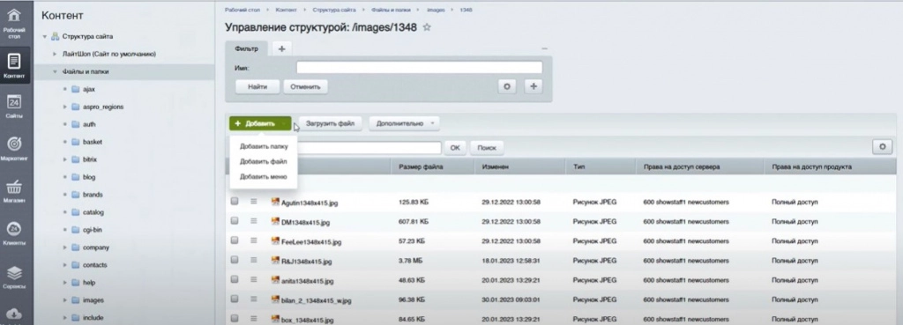Image resolution: width=903 pixels, height=325 pixels.
Task: Choose Добавить папку from menu
Action: point(264,147)
